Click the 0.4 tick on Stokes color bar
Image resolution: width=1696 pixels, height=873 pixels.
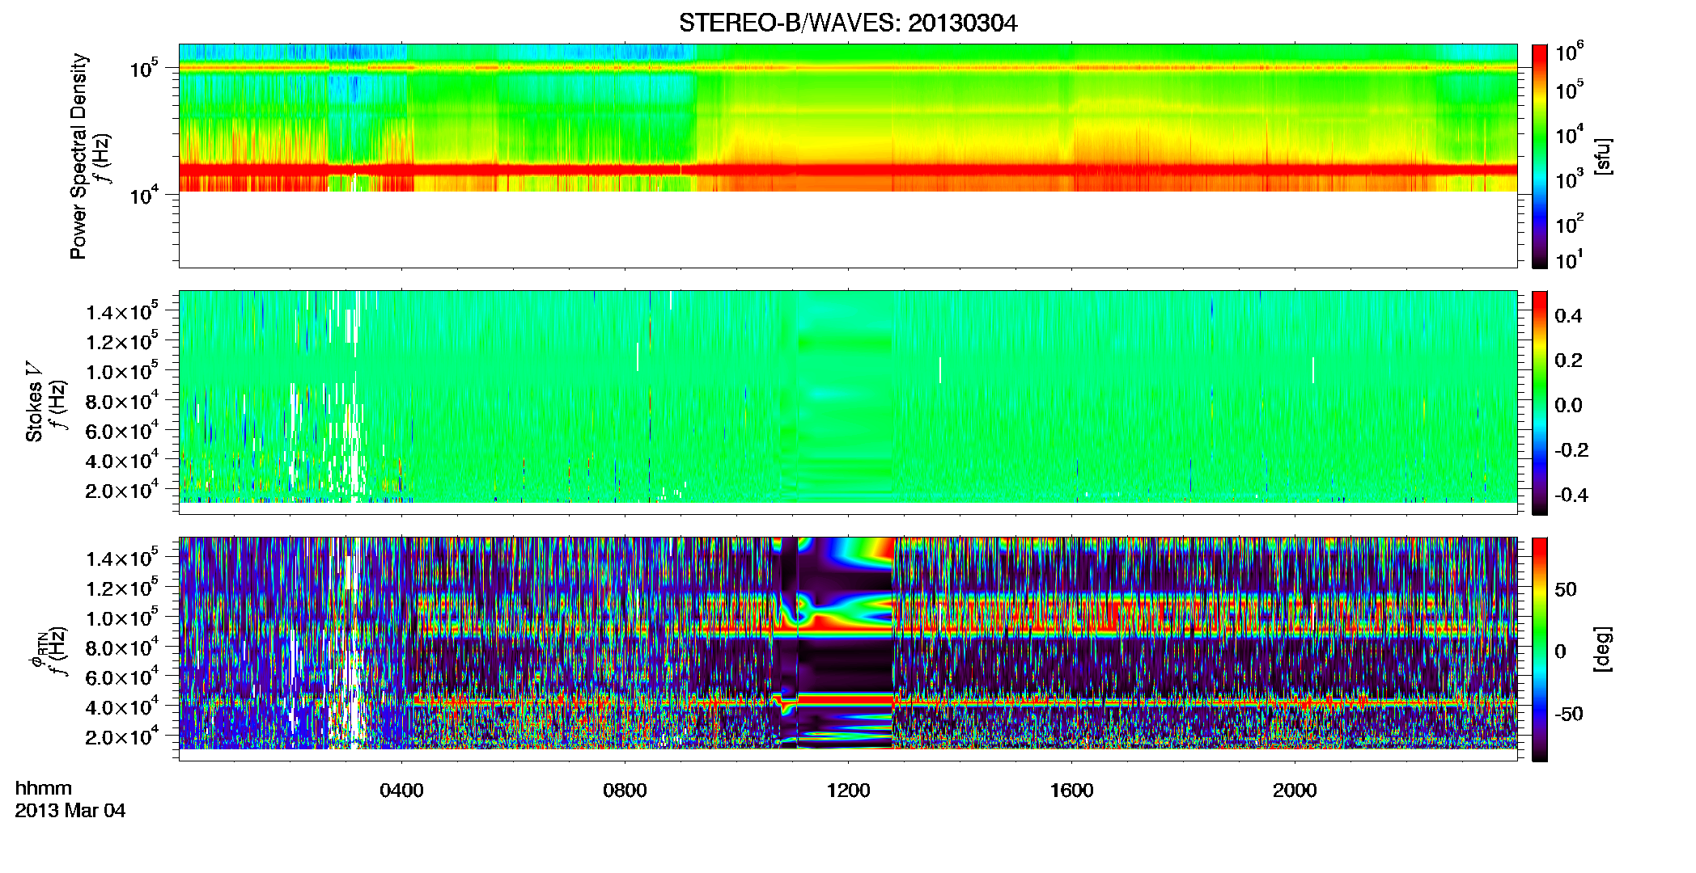point(1568,316)
